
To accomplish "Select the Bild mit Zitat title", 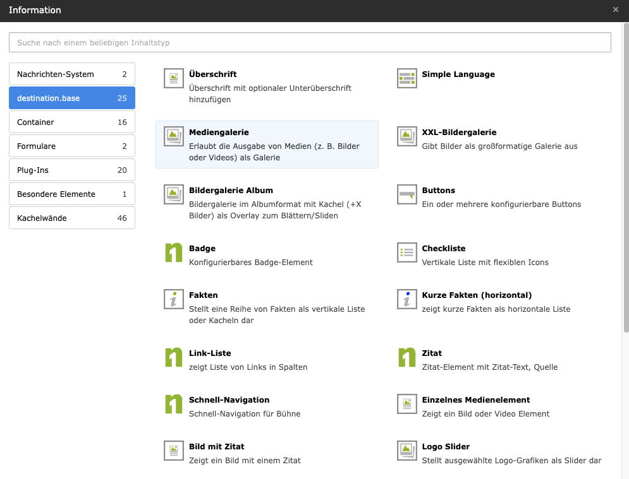I will [x=217, y=447].
